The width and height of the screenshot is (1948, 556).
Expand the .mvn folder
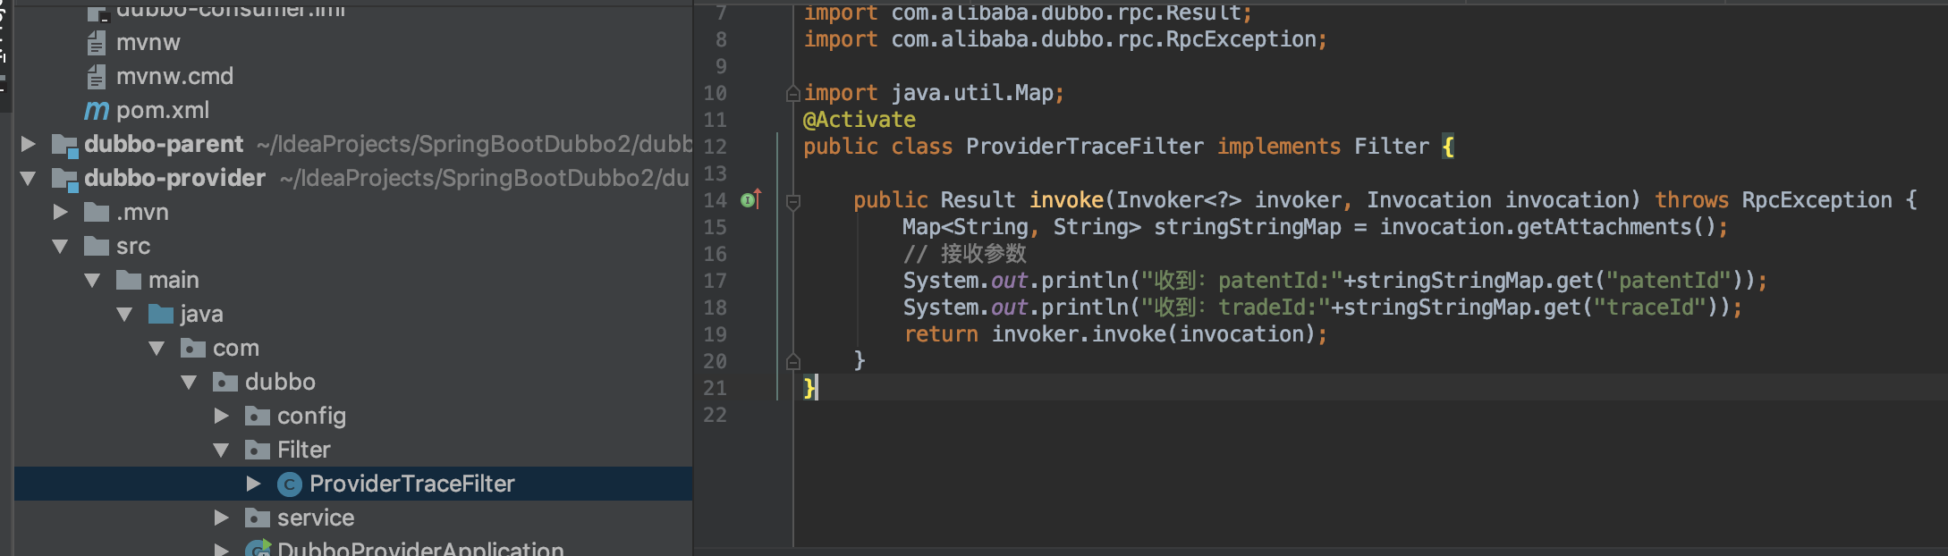60,212
